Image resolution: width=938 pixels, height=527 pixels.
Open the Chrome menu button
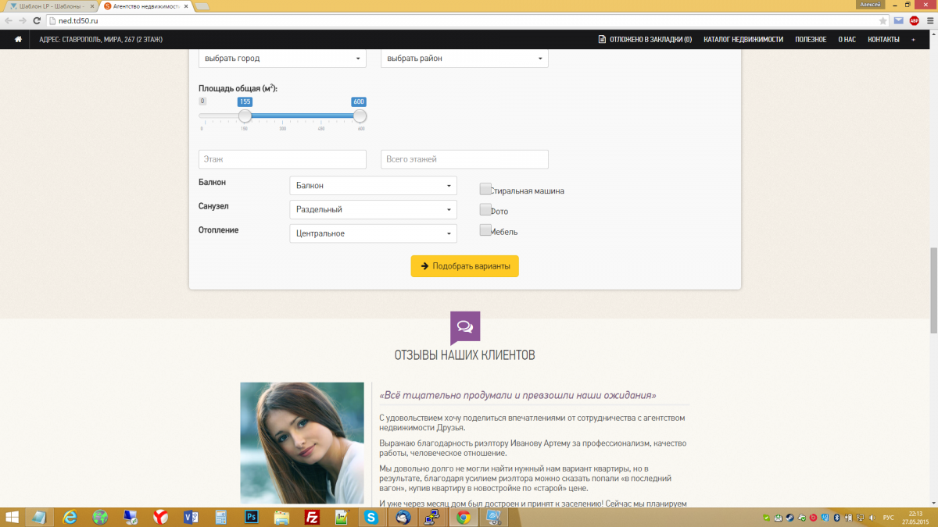(x=929, y=20)
